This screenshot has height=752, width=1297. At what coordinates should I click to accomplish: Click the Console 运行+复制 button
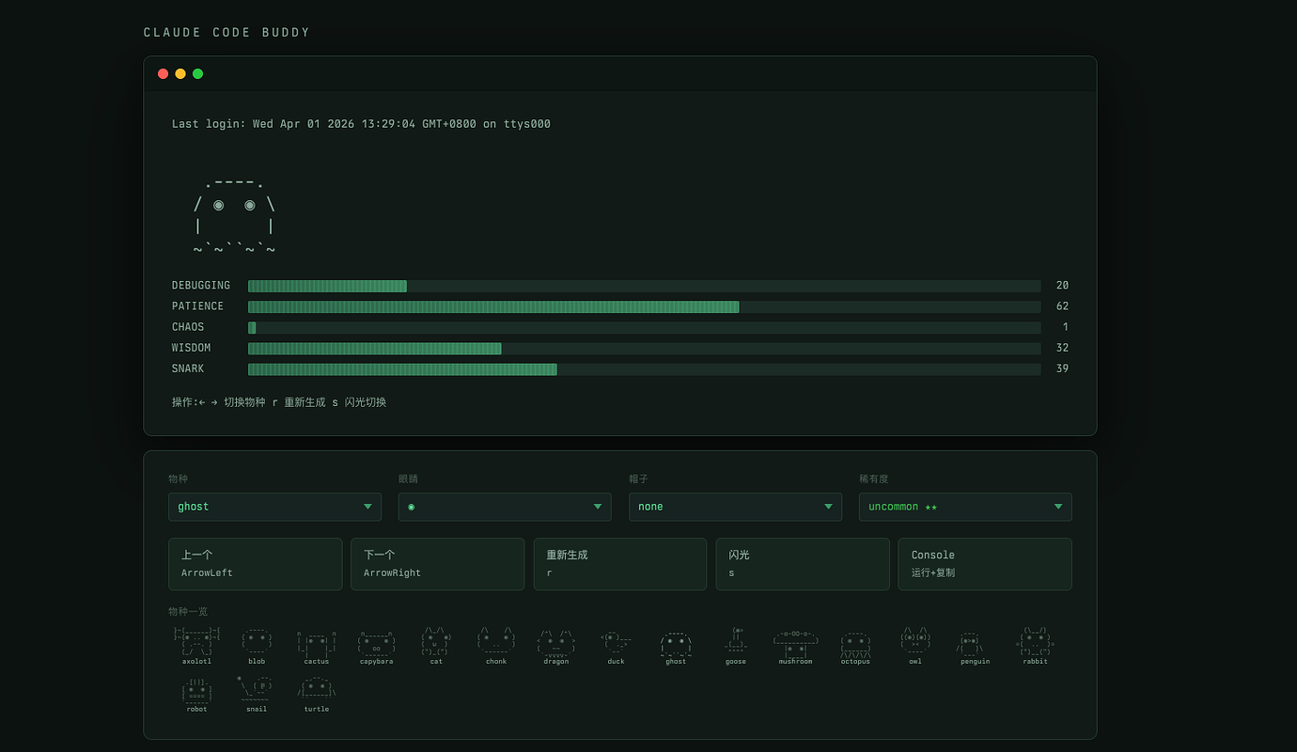tap(985, 564)
